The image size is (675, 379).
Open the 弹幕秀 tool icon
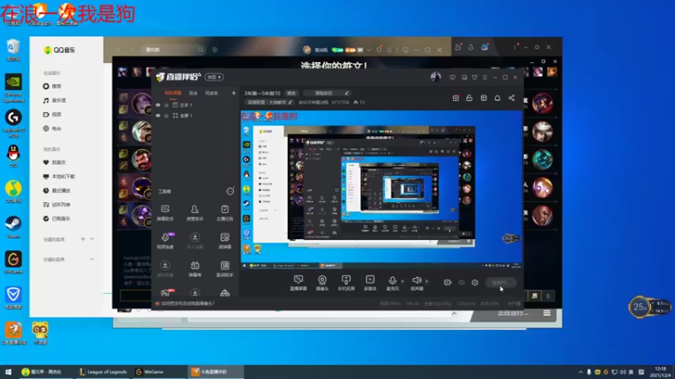click(x=195, y=269)
